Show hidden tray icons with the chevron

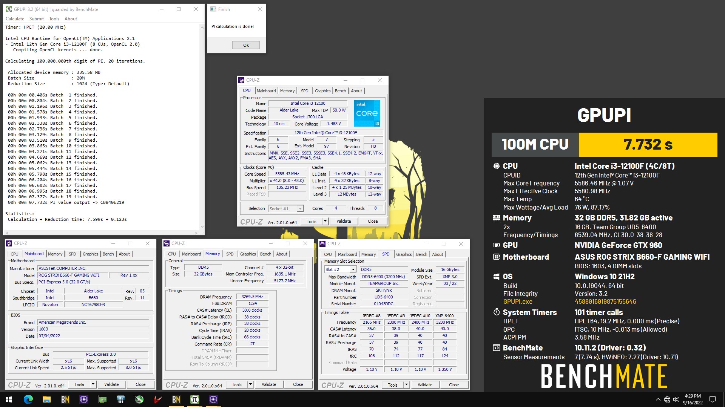click(x=658, y=399)
